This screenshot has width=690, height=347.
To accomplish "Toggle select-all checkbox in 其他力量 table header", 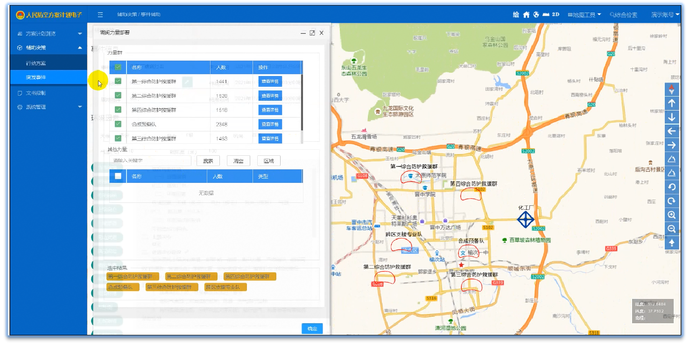I will tap(118, 176).
